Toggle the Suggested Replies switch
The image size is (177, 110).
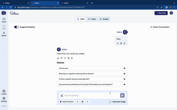(x=16, y=27)
